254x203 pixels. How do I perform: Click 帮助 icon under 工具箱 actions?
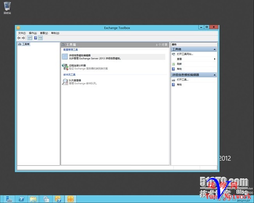(x=174, y=69)
